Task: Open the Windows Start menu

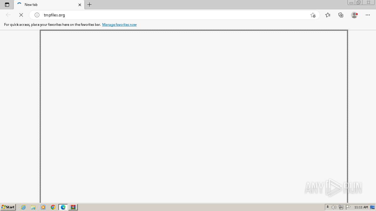Action: [x=8, y=207]
